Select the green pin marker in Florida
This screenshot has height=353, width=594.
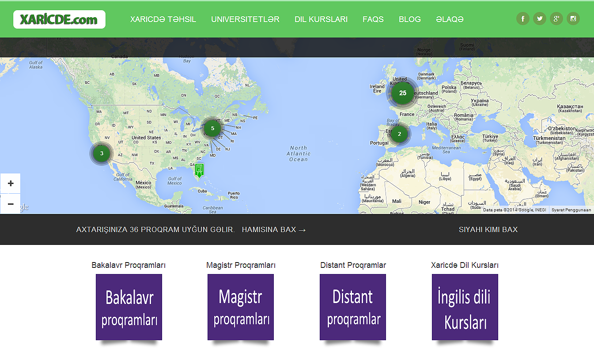point(199,170)
